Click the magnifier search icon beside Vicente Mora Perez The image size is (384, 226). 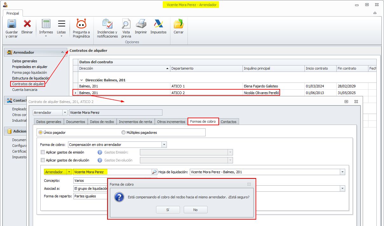point(154,172)
